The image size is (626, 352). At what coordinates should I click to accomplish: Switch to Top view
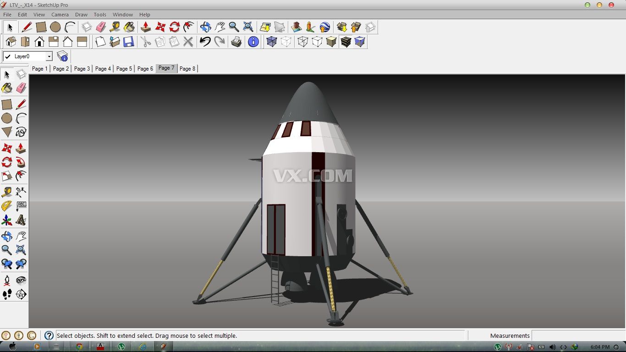[x=25, y=42]
